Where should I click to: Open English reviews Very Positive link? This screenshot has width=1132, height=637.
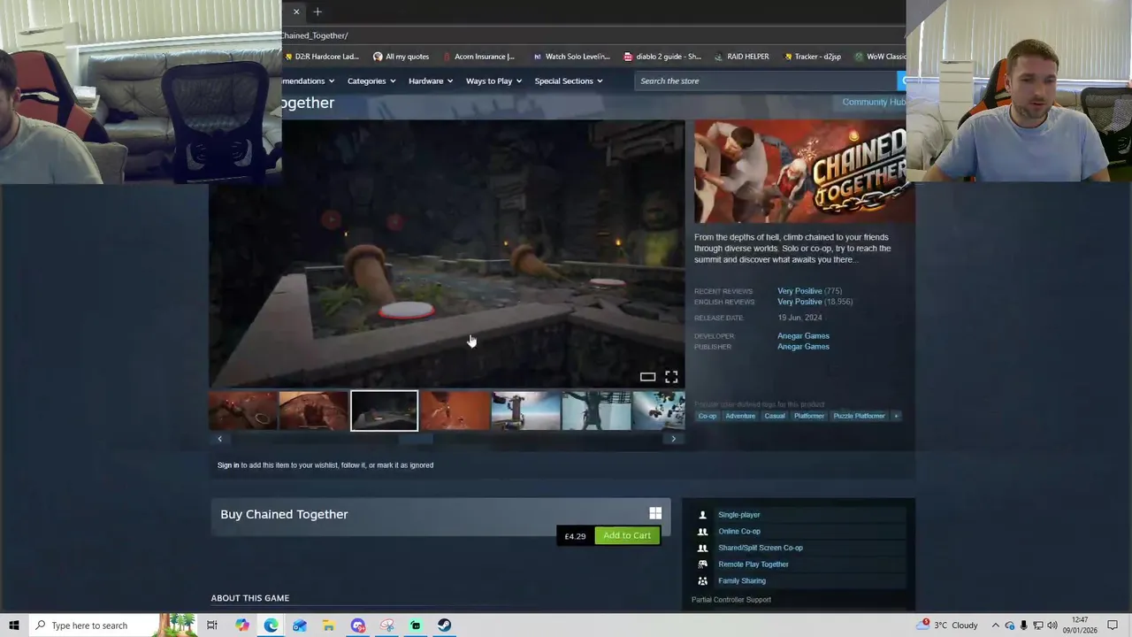coord(799,302)
